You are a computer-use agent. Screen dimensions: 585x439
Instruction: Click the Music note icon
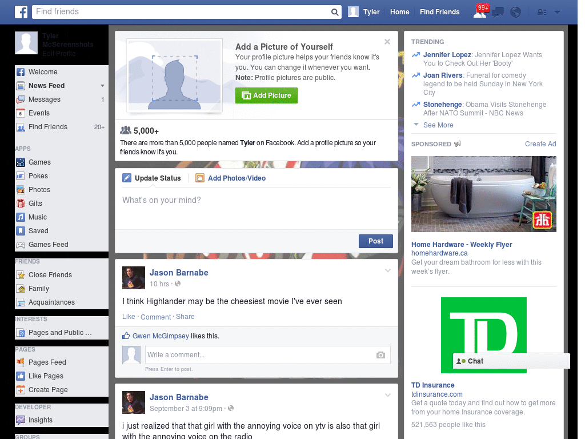21,217
